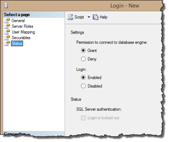Click 'Permission to connect to database engine:' text

pyautogui.click(x=112, y=42)
